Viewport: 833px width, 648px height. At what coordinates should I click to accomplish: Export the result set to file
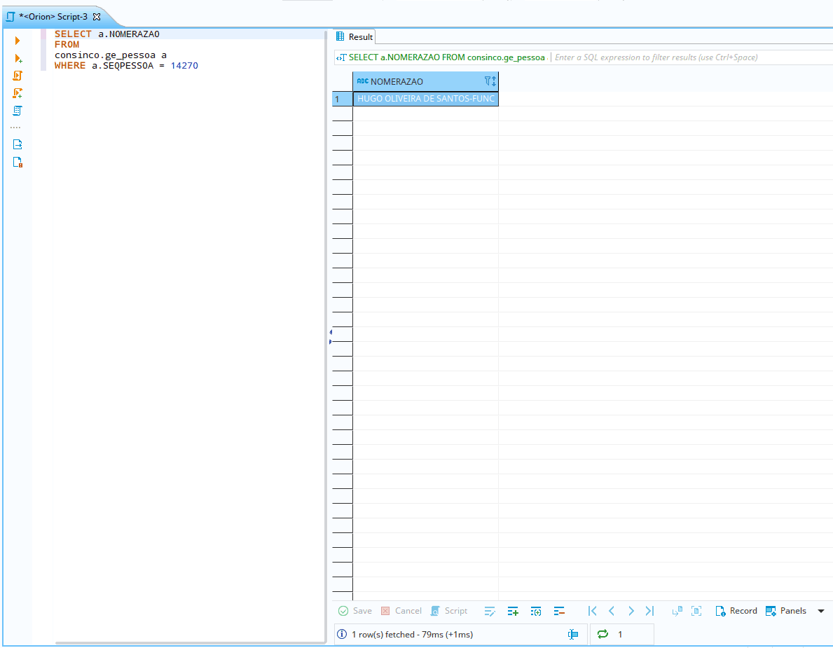point(18,144)
